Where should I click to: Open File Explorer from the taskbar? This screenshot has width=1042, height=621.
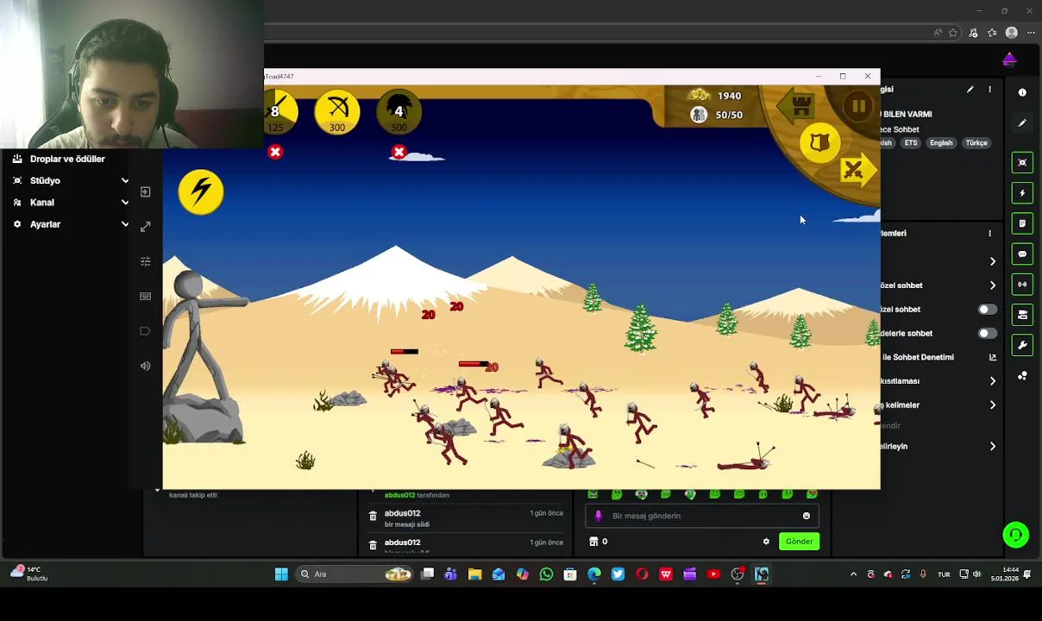click(x=474, y=574)
